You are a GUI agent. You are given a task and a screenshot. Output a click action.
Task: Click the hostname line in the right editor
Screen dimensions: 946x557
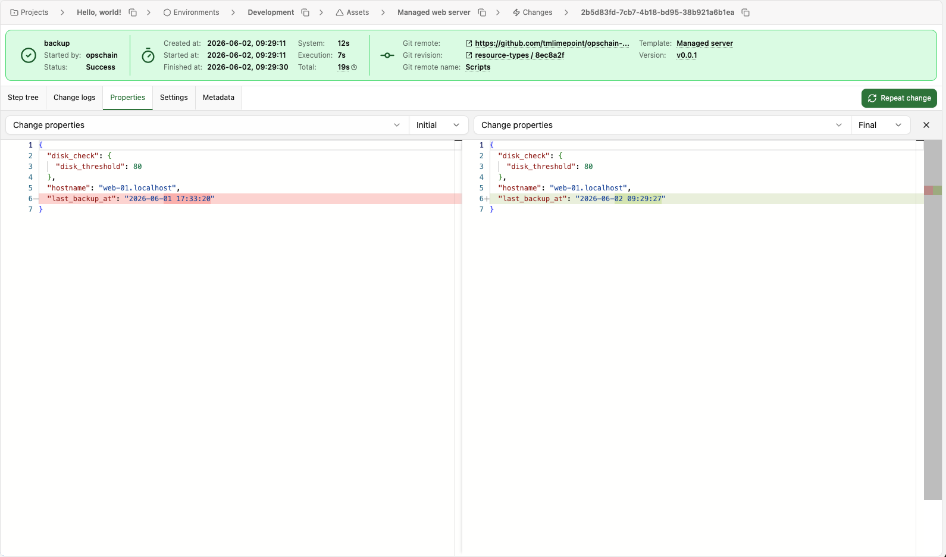tap(564, 188)
